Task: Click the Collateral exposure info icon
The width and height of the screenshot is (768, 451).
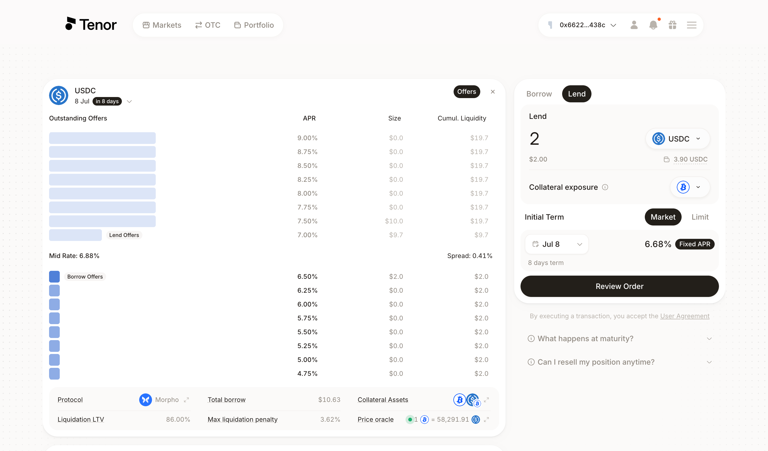Action: tap(605, 187)
